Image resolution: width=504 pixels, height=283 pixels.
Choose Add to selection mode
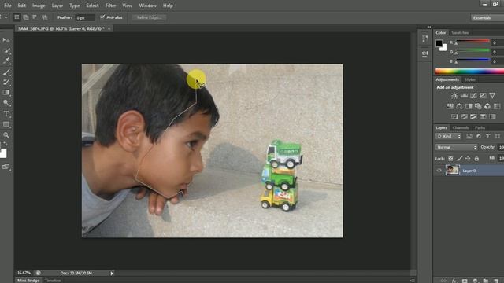click(26, 17)
